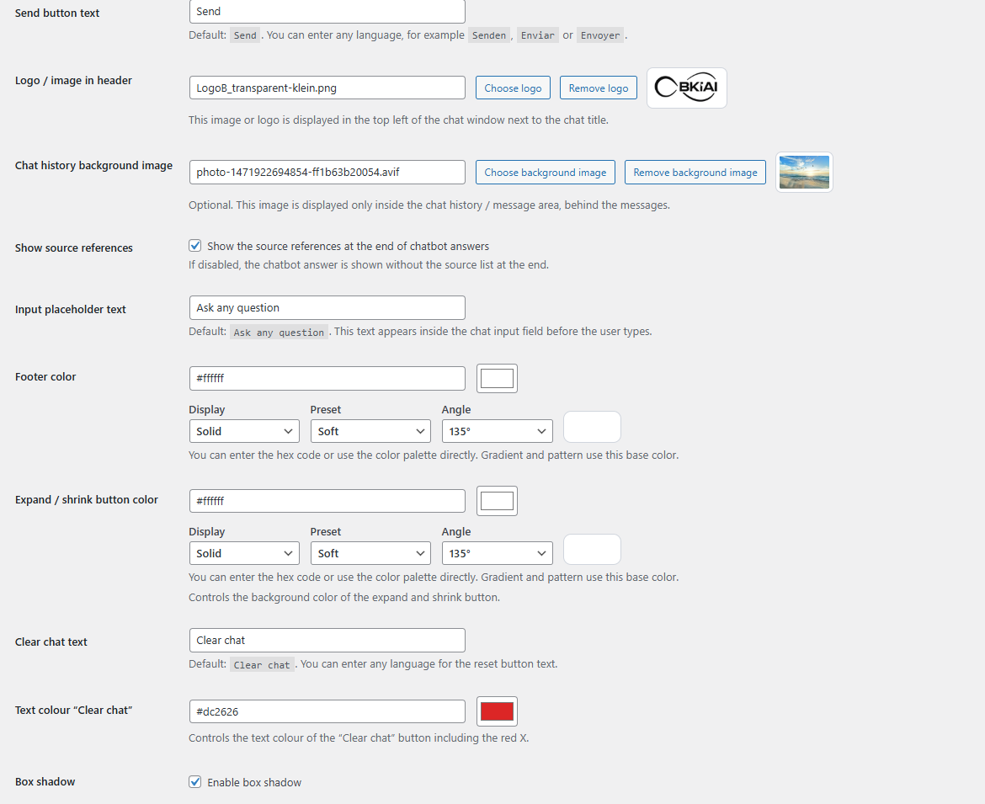Image resolution: width=985 pixels, height=804 pixels.
Task: Disable the Enable box shadow option
Action: (x=194, y=781)
